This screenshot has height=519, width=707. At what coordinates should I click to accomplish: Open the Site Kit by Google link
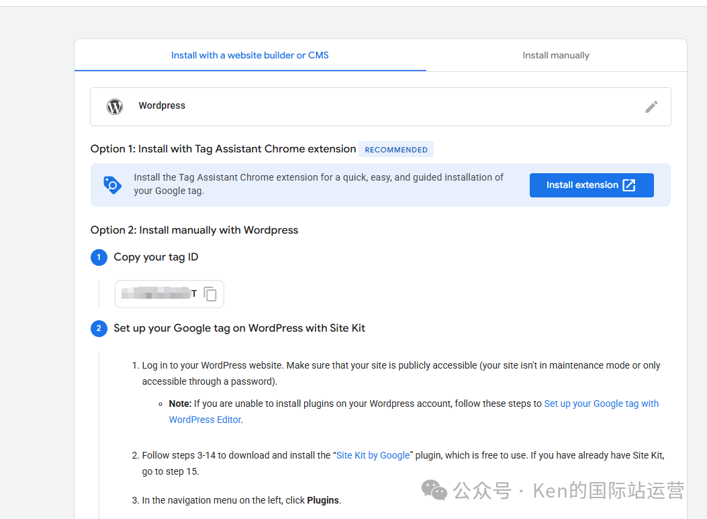pyautogui.click(x=373, y=455)
